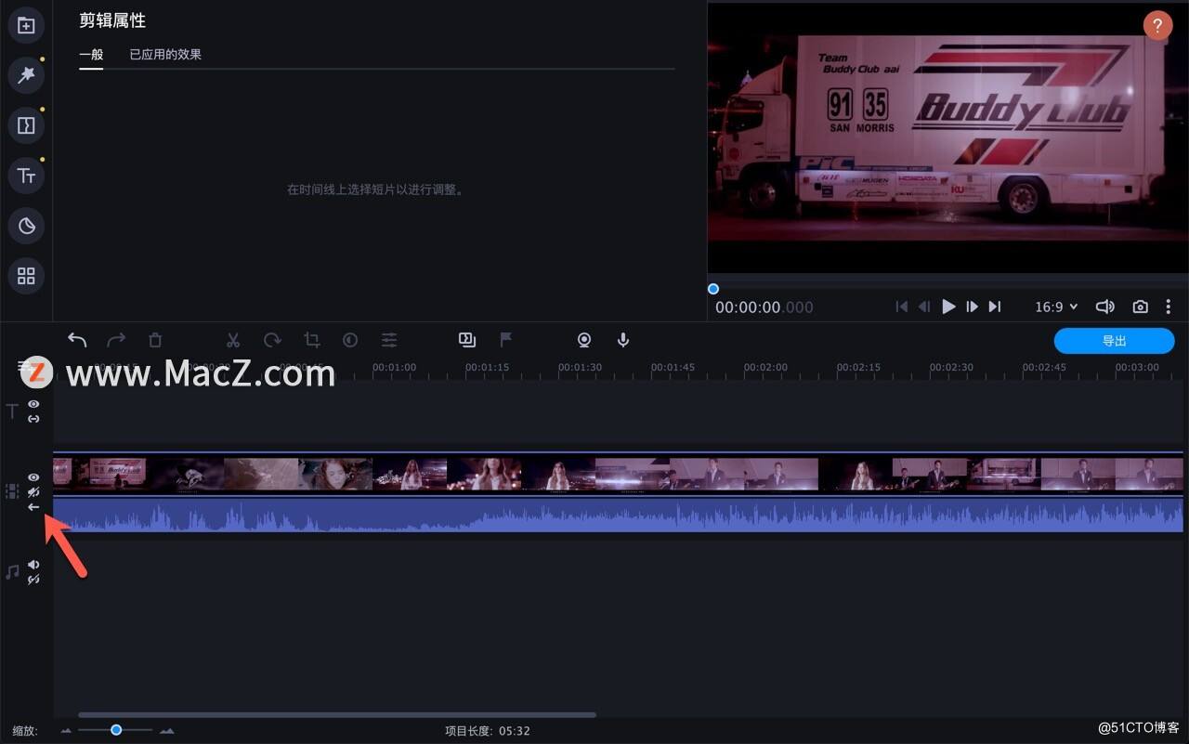Click the orange help question mark
The height and width of the screenshot is (744, 1189).
[1157, 25]
